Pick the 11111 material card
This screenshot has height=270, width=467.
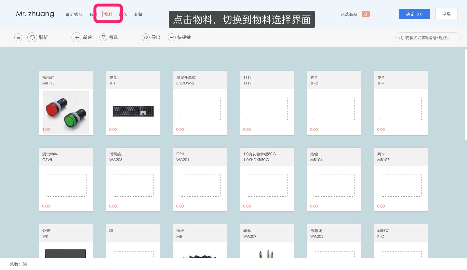click(x=267, y=103)
